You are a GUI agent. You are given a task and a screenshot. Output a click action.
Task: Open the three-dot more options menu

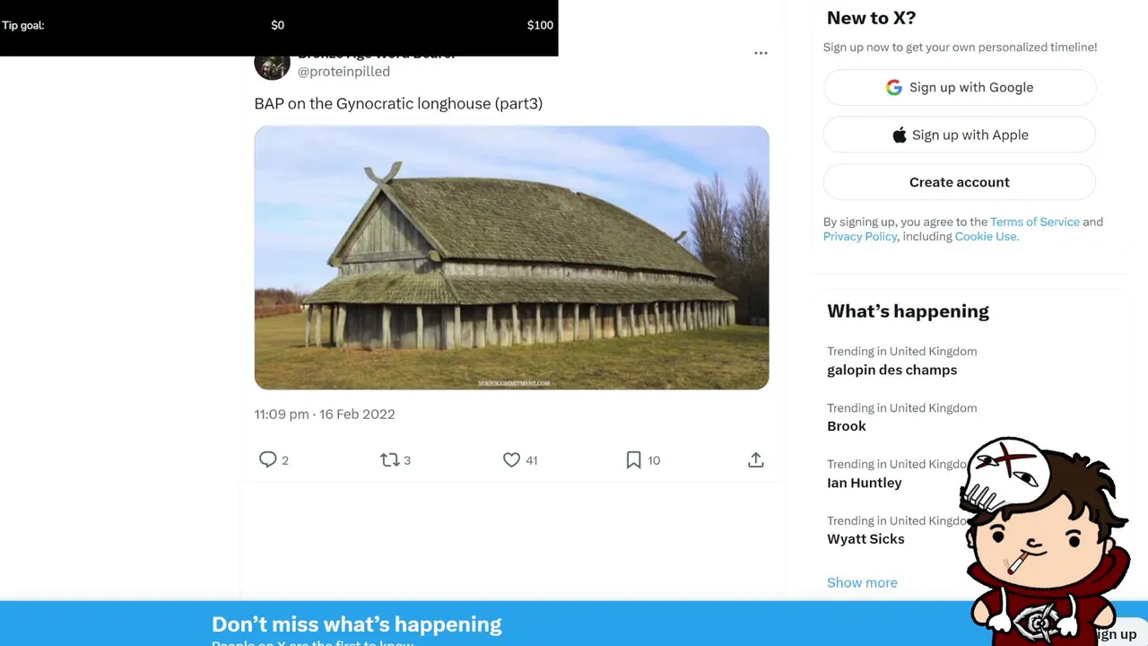point(761,53)
